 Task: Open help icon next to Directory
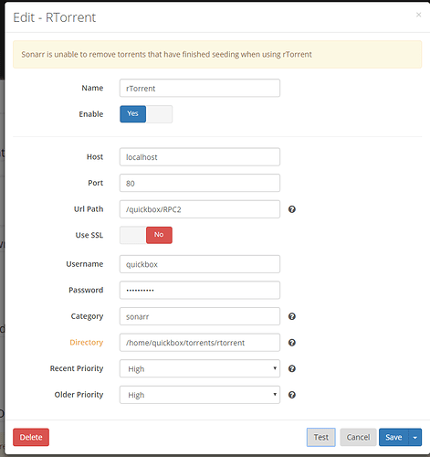point(292,343)
